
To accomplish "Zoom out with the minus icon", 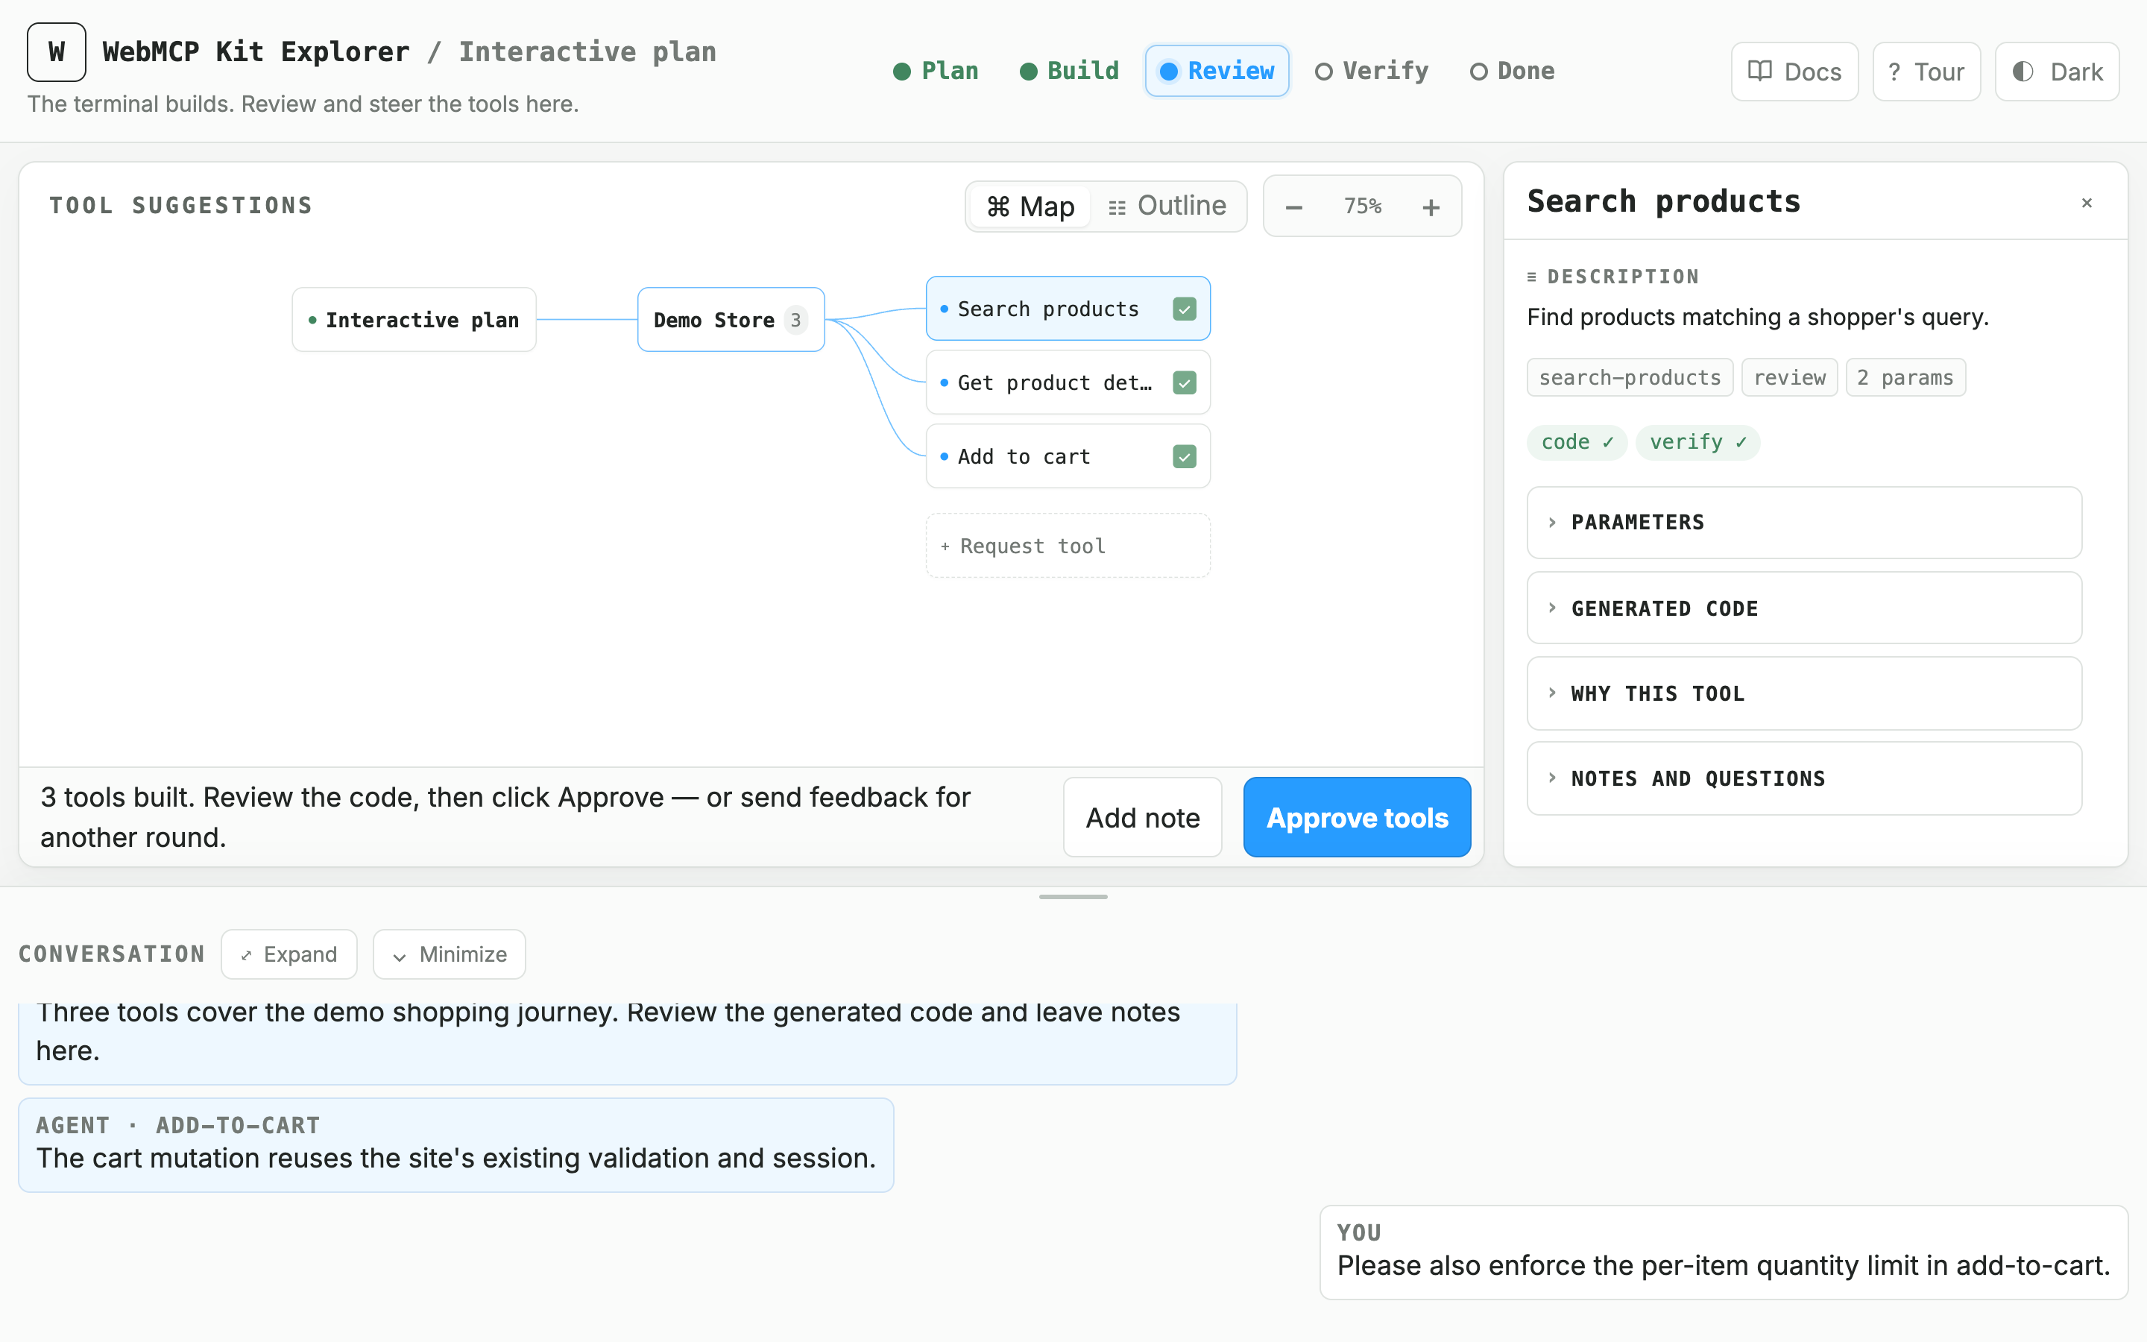I will pos(1293,207).
